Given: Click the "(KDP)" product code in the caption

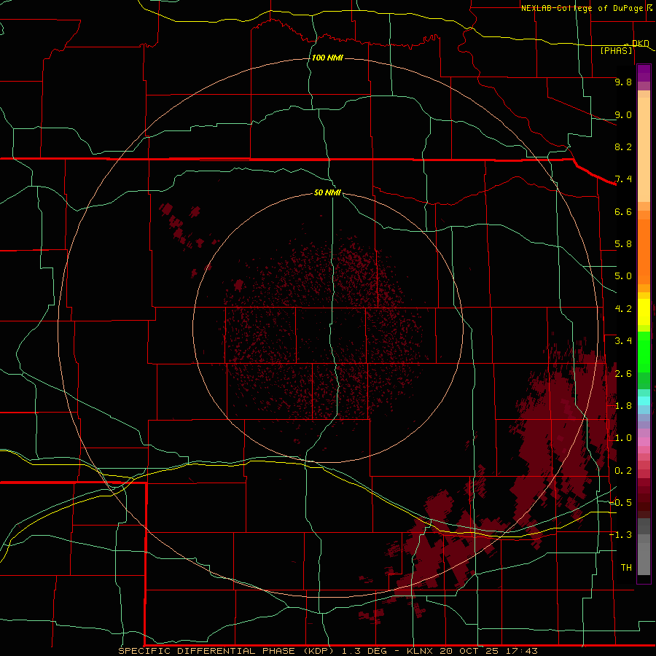Looking at the screenshot, I should [x=319, y=651].
